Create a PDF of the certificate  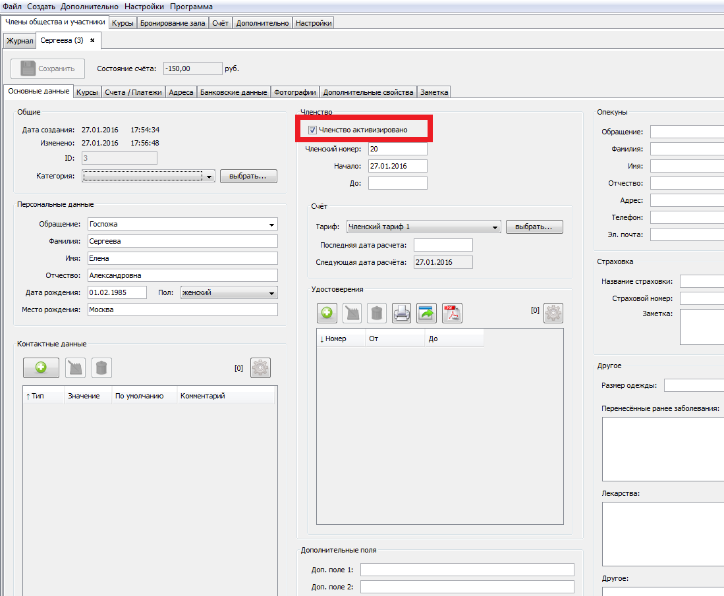pos(452,313)
